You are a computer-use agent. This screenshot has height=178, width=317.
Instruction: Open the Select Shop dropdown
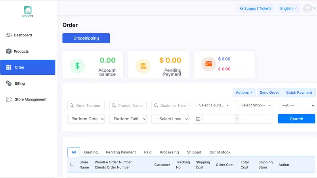point(254,105)
